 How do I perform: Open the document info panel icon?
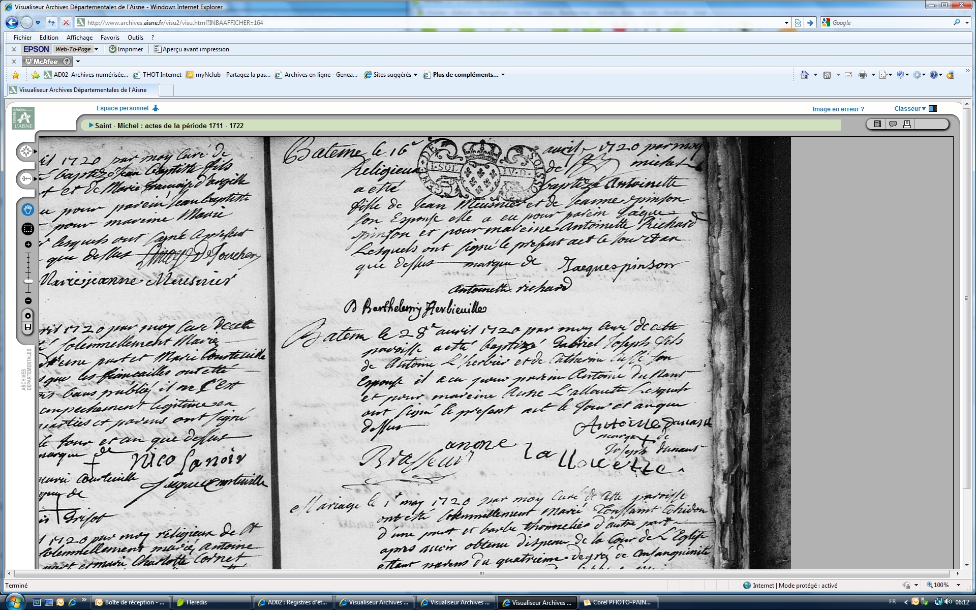877,124
